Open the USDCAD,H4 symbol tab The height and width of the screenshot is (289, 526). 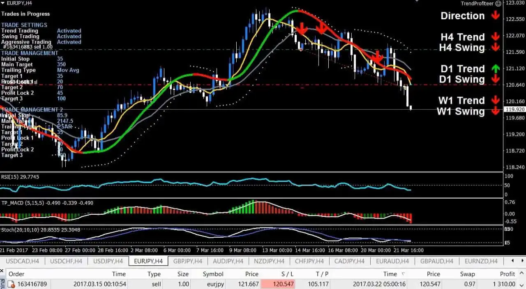22,261
